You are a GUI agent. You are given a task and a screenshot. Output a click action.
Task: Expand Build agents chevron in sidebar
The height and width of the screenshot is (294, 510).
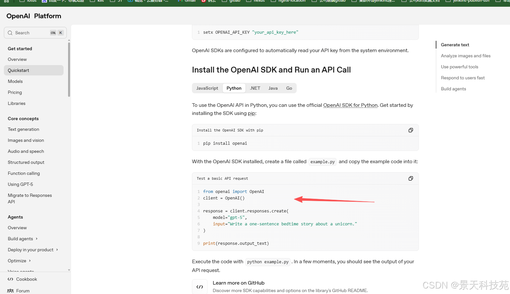click(37, 239)
